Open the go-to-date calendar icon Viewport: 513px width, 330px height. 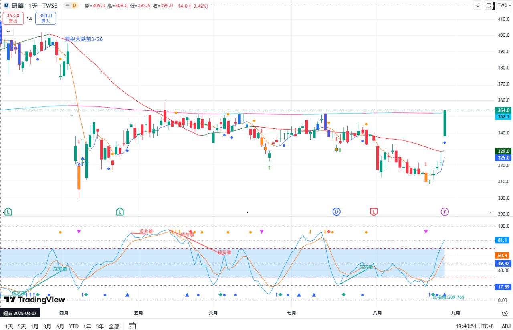(133, 326)
